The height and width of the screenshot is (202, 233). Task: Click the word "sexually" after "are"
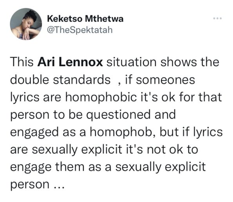[54, 150]
